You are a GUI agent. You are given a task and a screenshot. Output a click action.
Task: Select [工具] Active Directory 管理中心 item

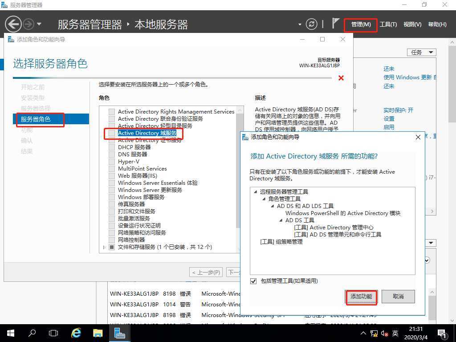point(334,228)
